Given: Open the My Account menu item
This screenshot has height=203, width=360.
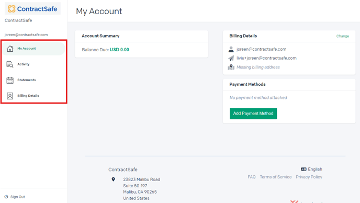Looking at the screenshot, I should point(33,49).
